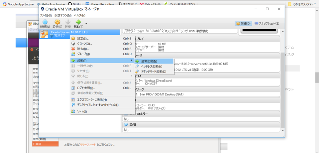Open the File (ファイル) menu
Image resolution: width=319 pixels, height=153 pixels.
[x=46, y=15]
